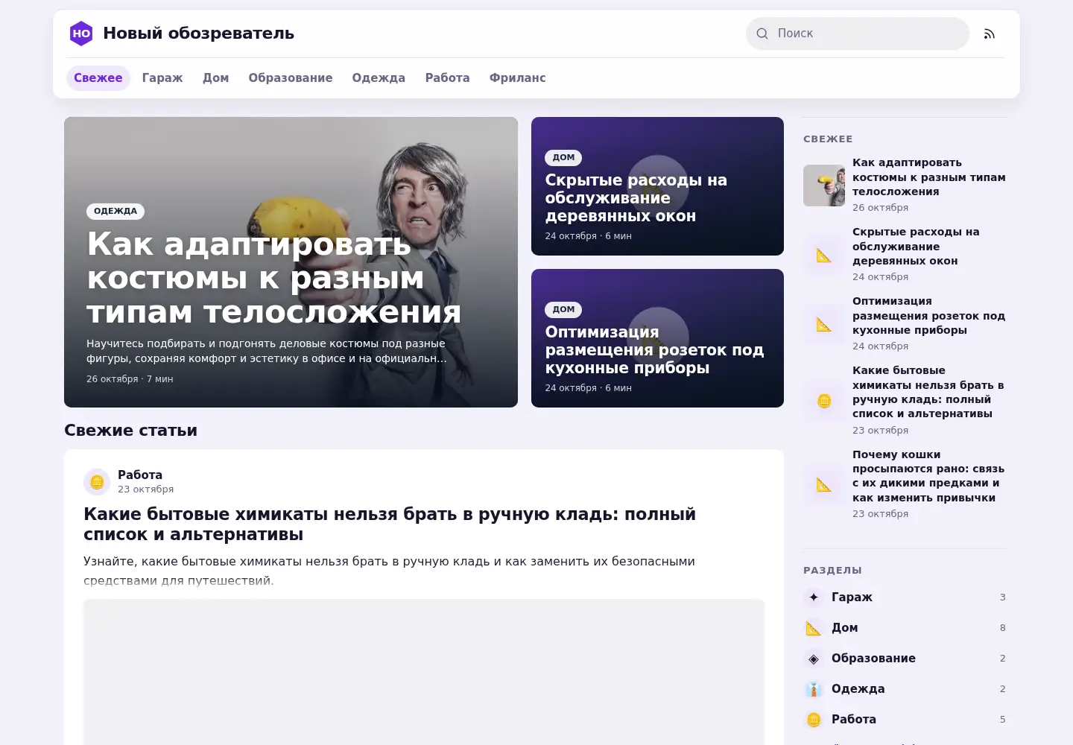
Task: Click the coin icon beside Какие бытовые химикаты sidebar item
Action: click(x=824, y=401)
